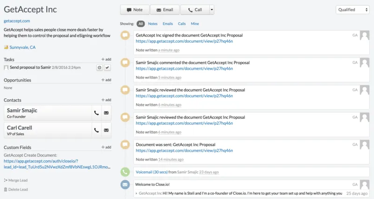Open the document link in 'Document was sent' note
374x199 pixels.
(184, 150)
